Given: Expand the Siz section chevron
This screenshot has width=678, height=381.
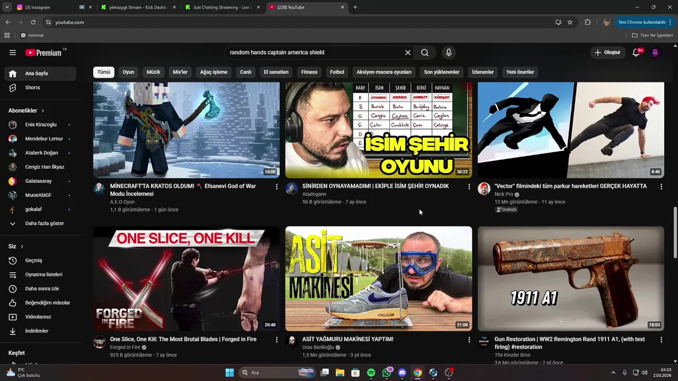Looking at the screenshot, I should coord(22,247).
